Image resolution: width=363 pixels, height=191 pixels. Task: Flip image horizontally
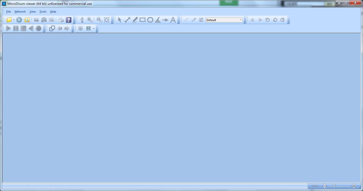tap(252, 20)
